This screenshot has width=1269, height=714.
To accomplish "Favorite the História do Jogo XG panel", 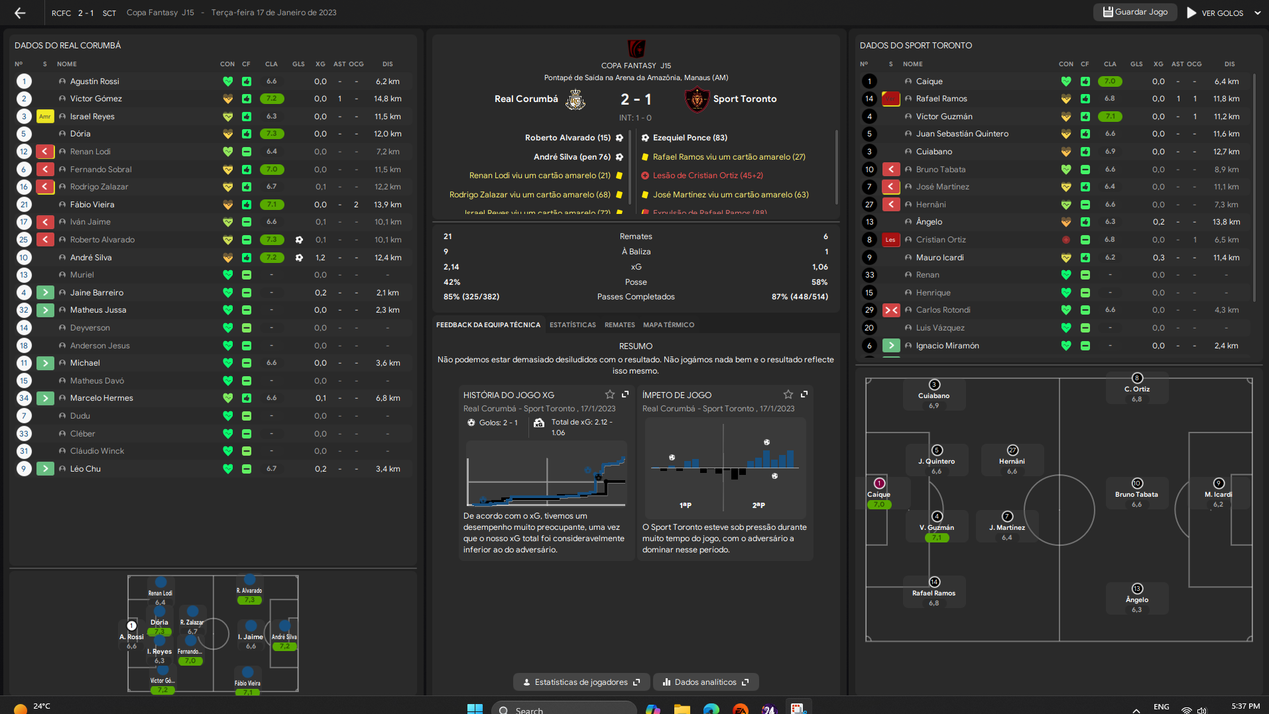I will coord(610,394).
